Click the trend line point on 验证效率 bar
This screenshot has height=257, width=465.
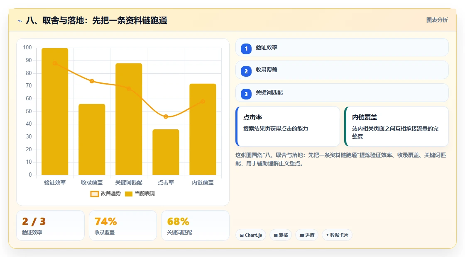(x=55, y=63)
